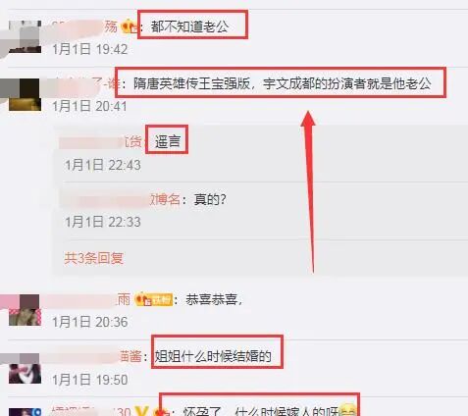This screenshot has height=416, width=468.
Task: Open the avatar beside the 19:50 comment
Action: pyautogui.click(x=25, y=368)
